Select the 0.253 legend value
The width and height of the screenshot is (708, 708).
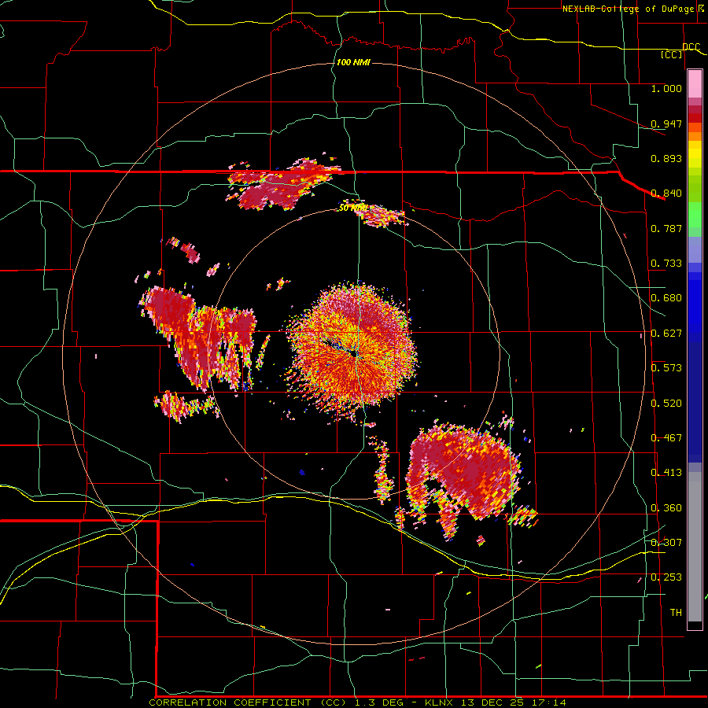pos(666,577)
